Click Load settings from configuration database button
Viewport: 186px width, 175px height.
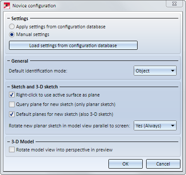73,45
